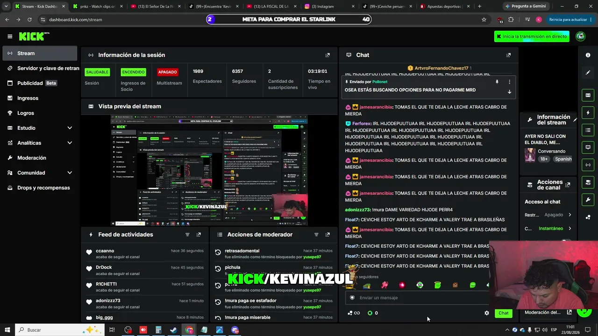The height and width of the screenshot is (336, 598).
Task: Click the pencil edit icon in right toolbar
Action: coord(588,73)
